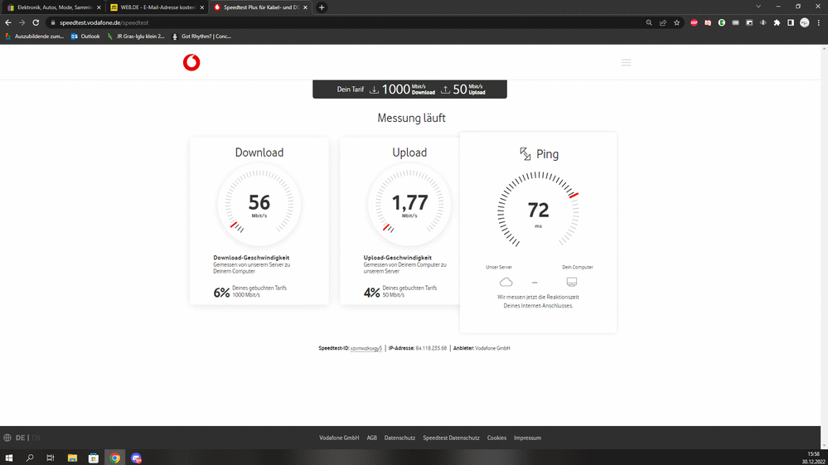
Task: Click the address bar URL
Action: click(104, 22)
